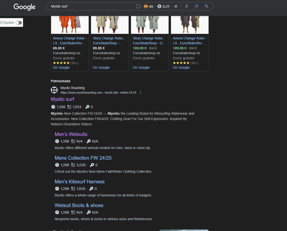
Task: Click the Mystic Boarding site favicon
Action: click(54, 90)
